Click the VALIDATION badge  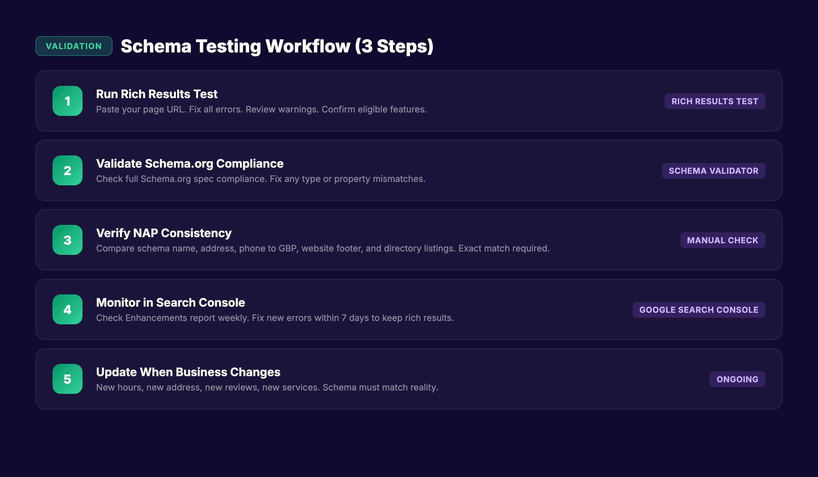point(74,46)
